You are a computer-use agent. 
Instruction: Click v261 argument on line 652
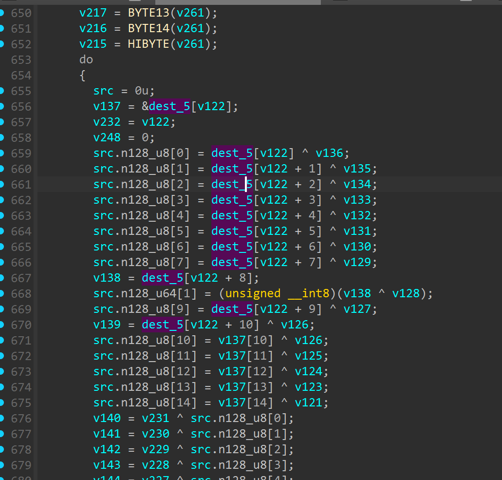click(190, 44)
